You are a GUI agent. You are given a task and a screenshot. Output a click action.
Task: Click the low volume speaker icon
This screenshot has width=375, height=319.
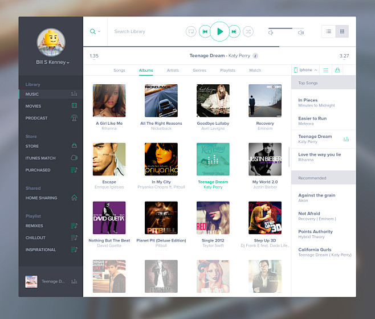(x=271, y=32)
